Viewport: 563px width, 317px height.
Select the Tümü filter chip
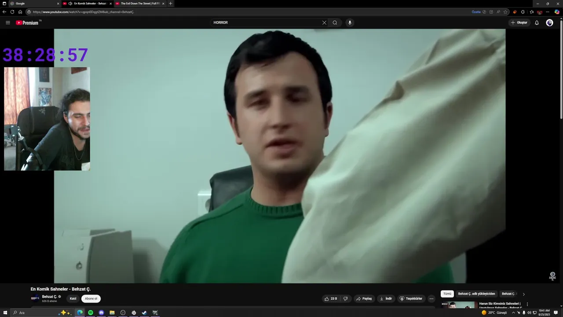(447, 294)
